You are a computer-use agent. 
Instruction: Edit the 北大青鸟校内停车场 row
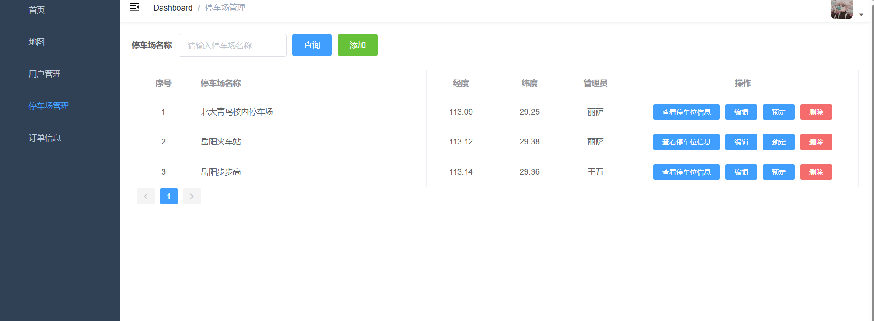741,112
